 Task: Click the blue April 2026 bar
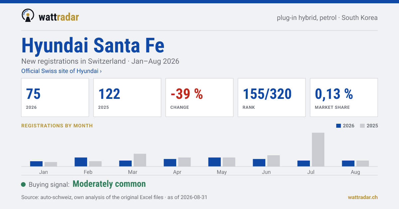pos(170,163)
